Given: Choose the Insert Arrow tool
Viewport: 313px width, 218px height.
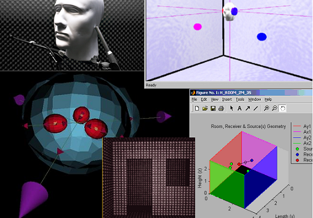Looking at the screenshot, I should coord(247,108).
